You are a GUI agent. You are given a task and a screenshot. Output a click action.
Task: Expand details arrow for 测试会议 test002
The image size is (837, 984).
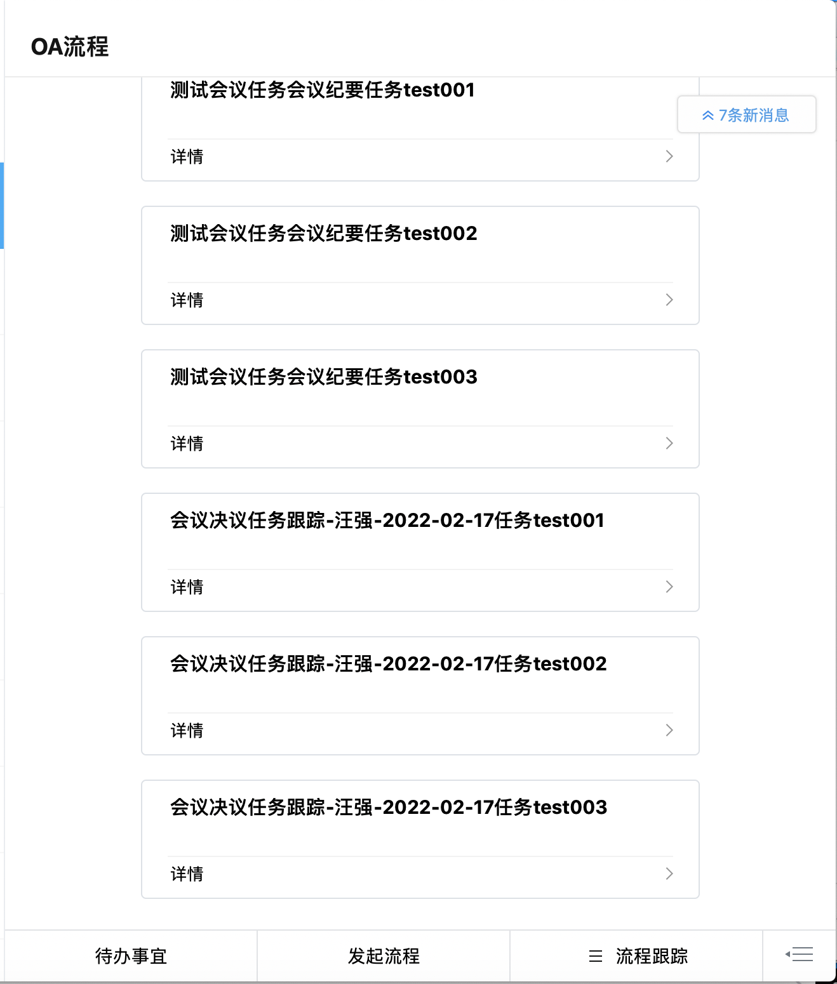click(x=669, y=300)
